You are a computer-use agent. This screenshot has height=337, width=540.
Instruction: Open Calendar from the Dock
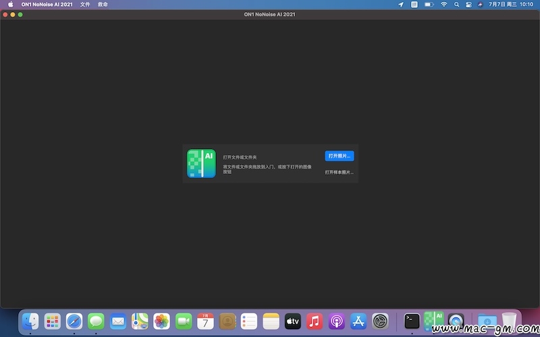(205, 321)
